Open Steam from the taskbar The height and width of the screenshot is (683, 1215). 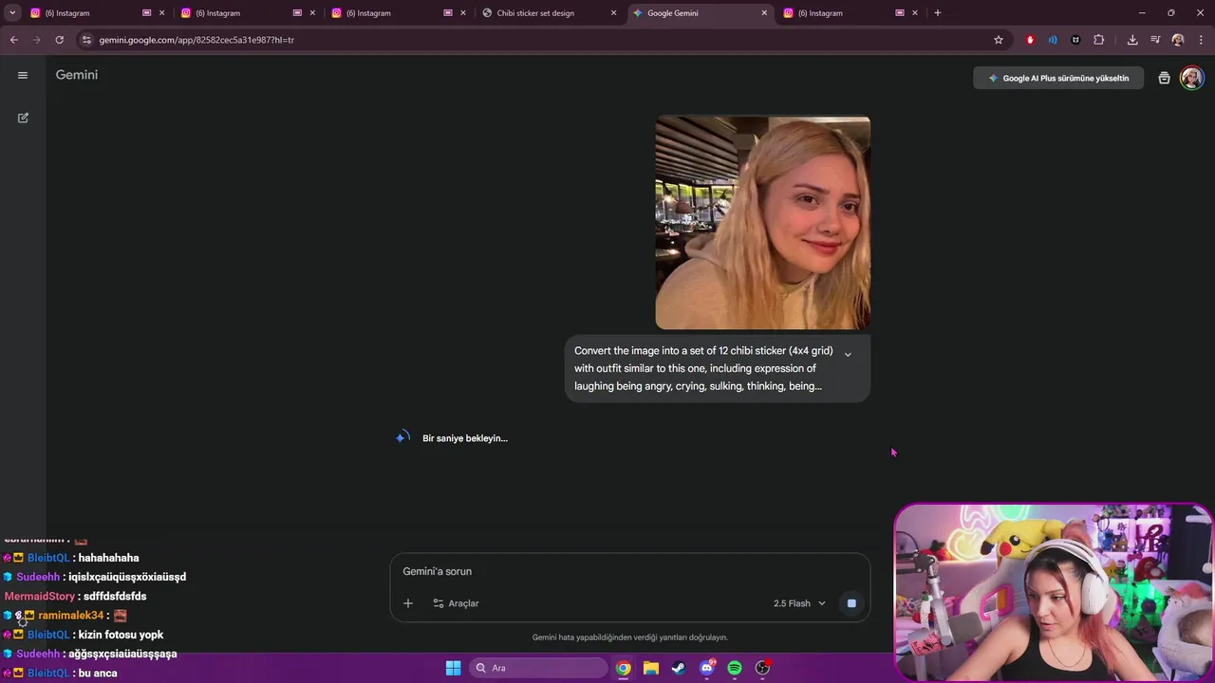pyautogui.click(x=679, y=668)
